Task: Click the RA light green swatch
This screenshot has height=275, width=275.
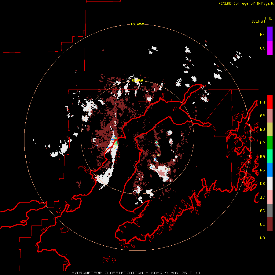Action: pyautogui.click(x=270, y=156)
